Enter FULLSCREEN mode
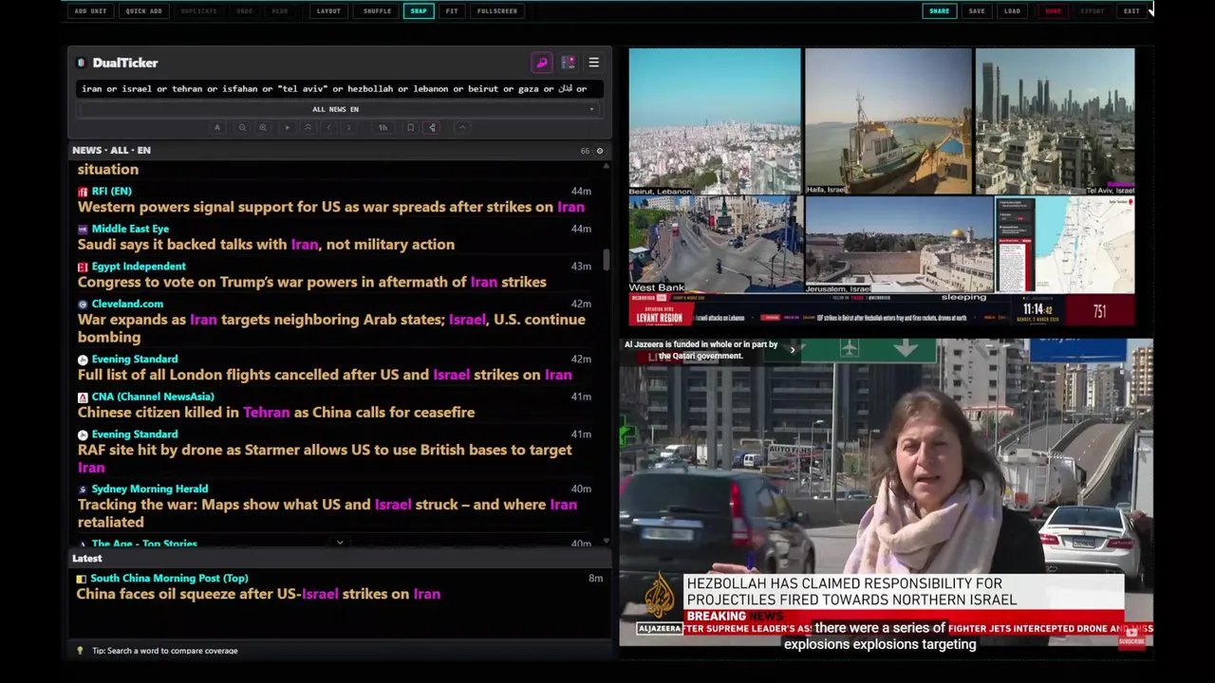The height and width of the screenshot is (683, 1215). (x=497, y=10)
